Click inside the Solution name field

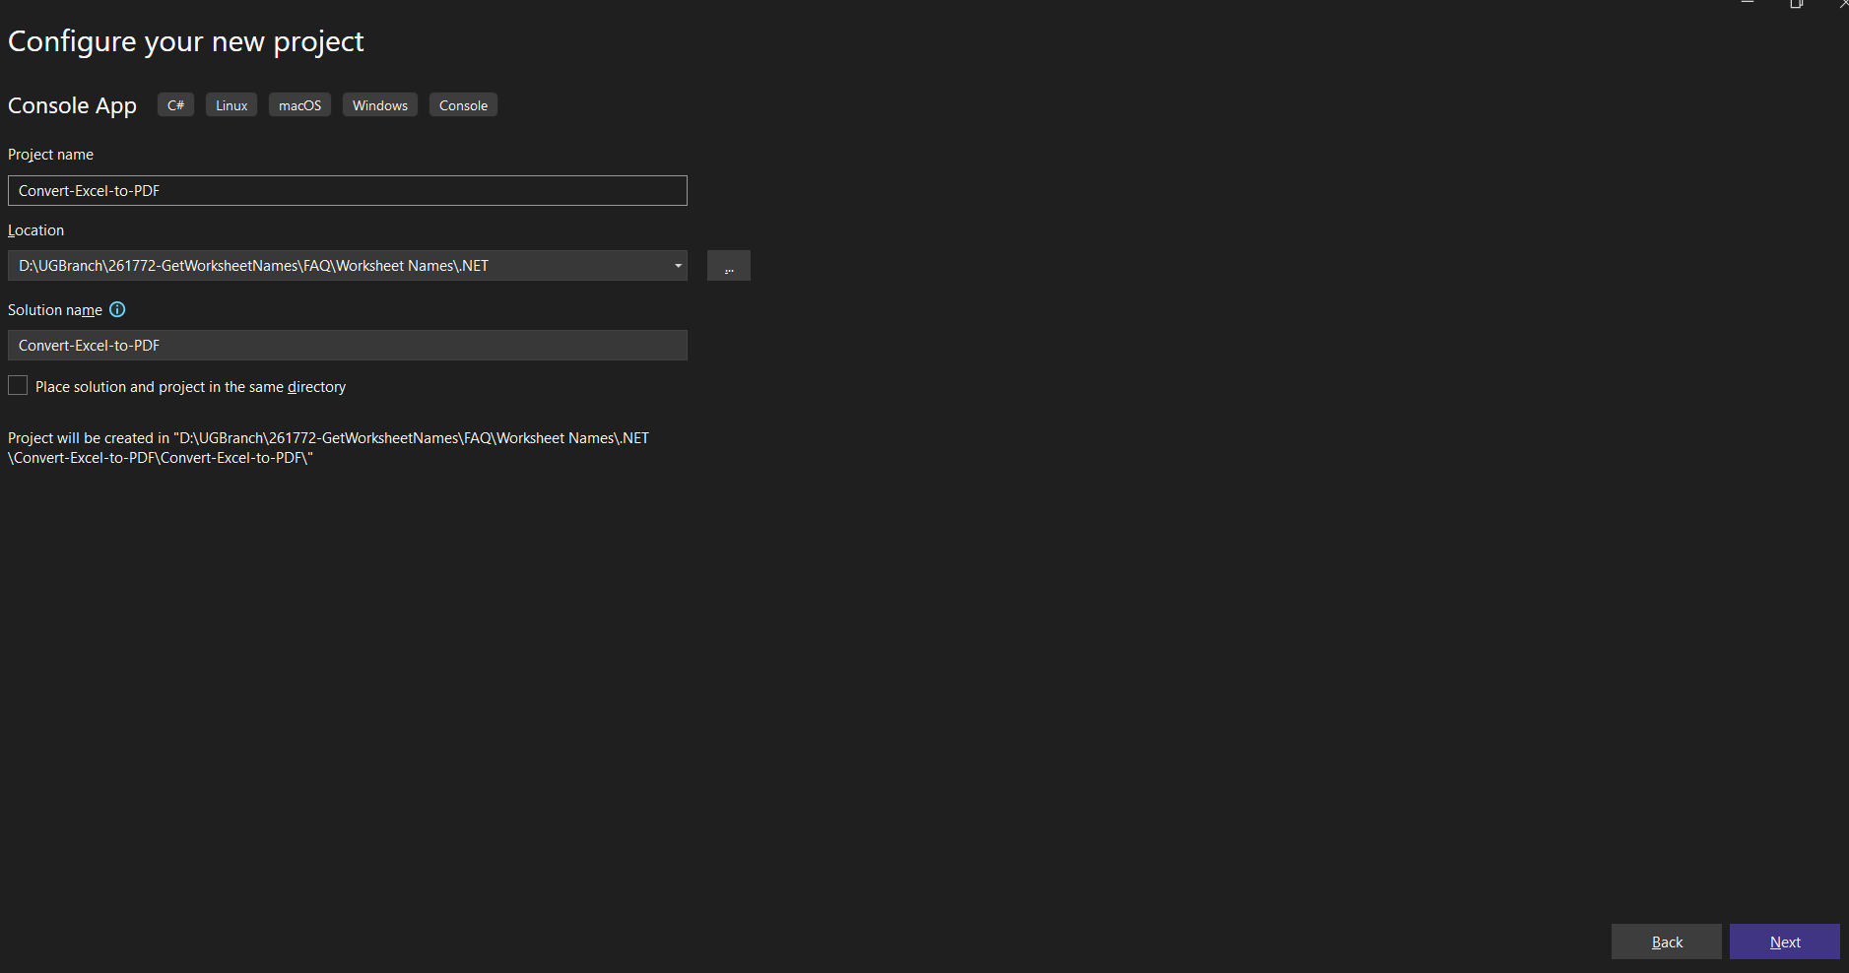(x=347, y=345)
